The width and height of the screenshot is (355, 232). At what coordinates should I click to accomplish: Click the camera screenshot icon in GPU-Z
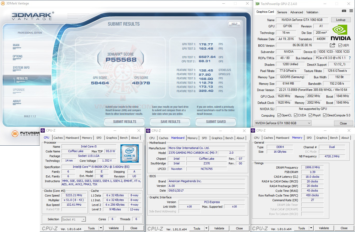(344, 11)
